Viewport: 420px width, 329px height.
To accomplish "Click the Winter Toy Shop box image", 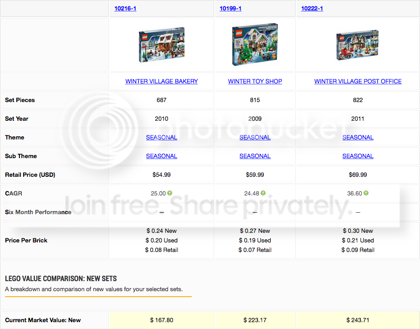I will click(255, 45).
